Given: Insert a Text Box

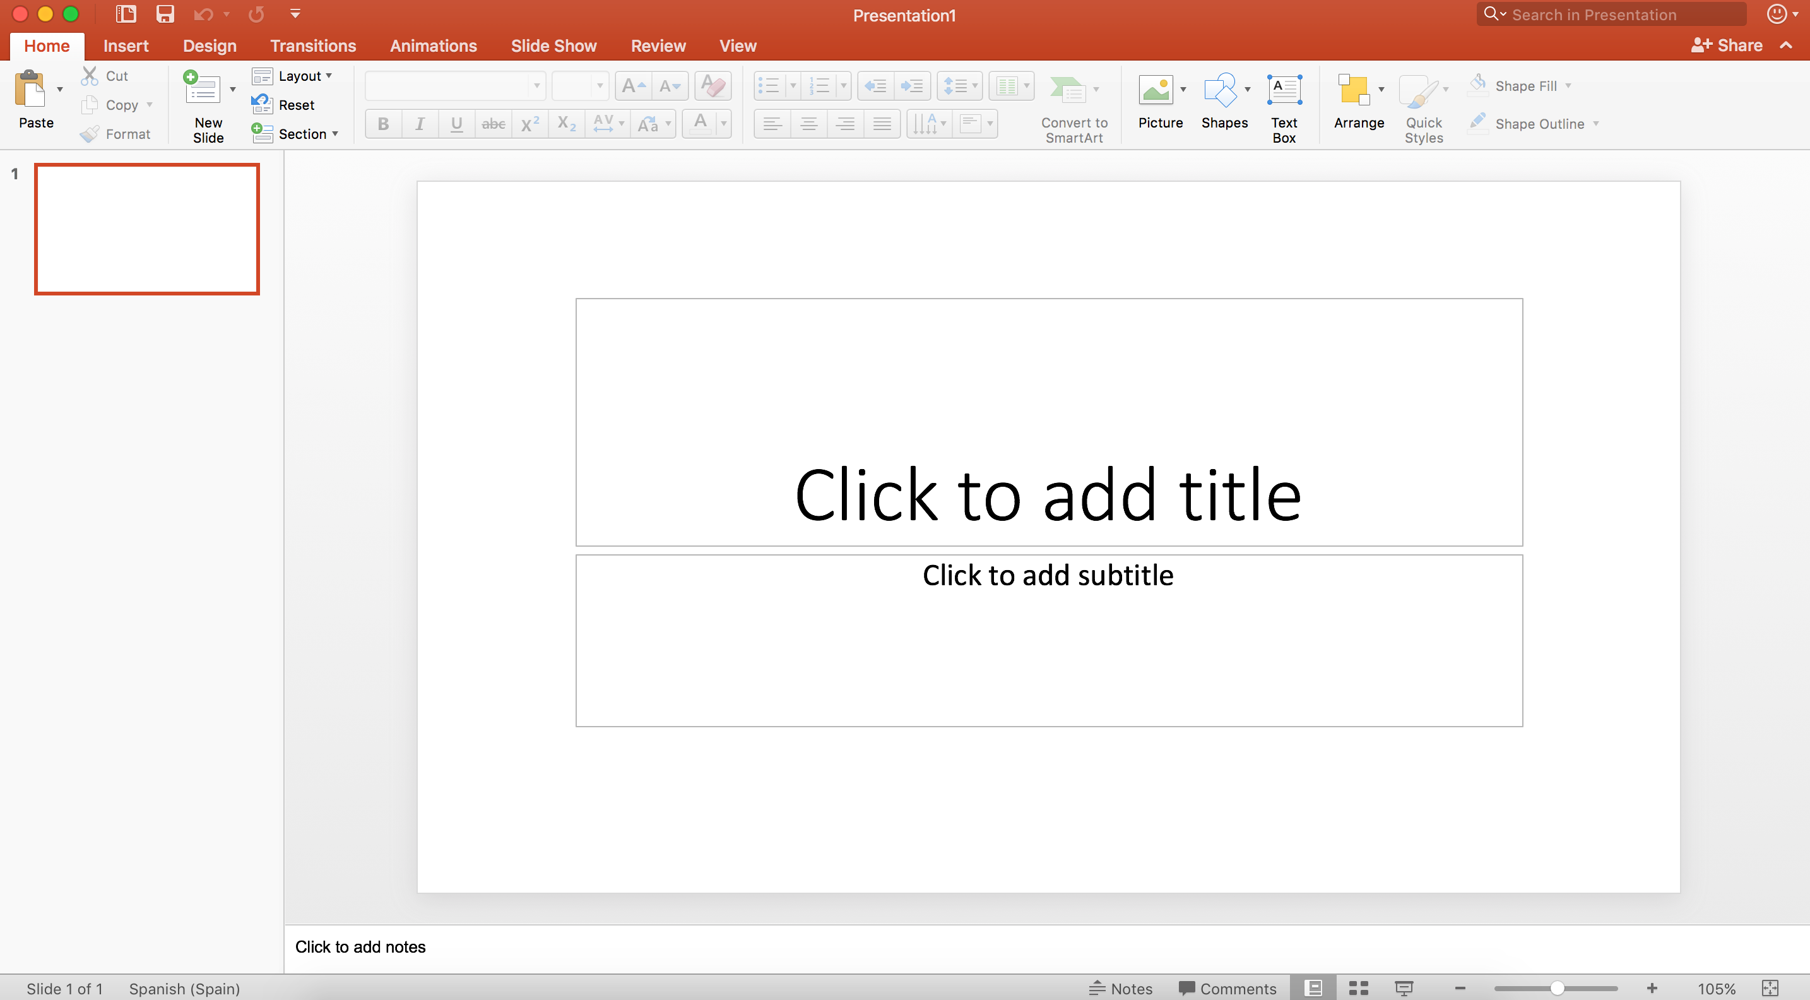Looking at the screenshot, I should click(1284, 91).
